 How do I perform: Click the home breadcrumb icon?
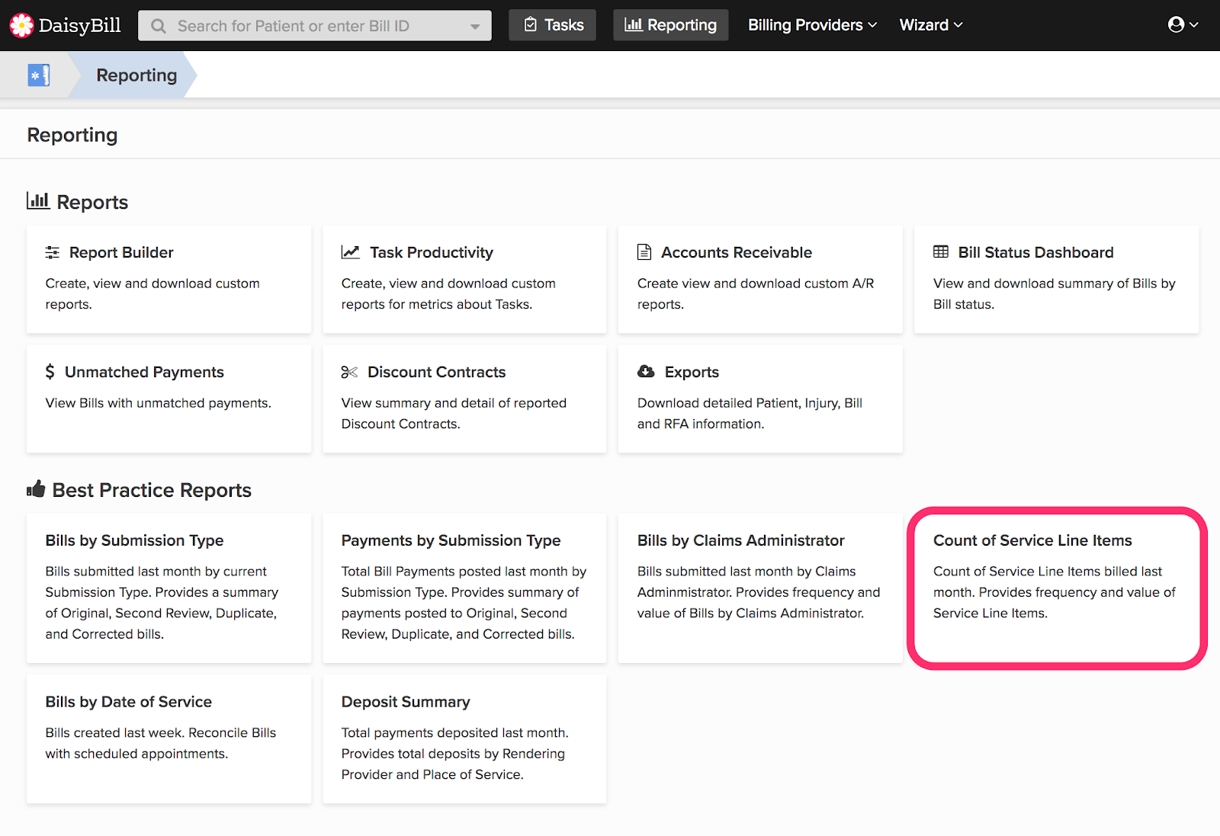(39, 75)
